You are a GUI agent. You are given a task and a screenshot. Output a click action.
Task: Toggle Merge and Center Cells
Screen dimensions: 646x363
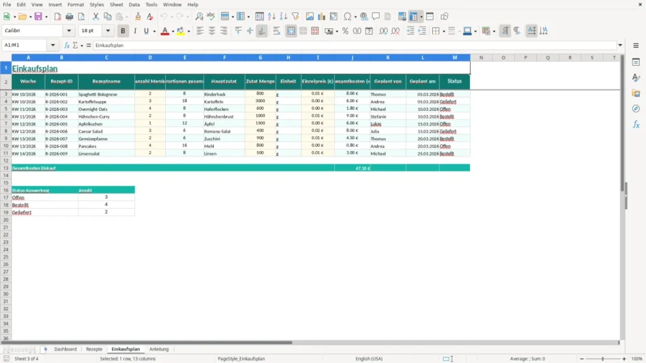click(291, 31)
